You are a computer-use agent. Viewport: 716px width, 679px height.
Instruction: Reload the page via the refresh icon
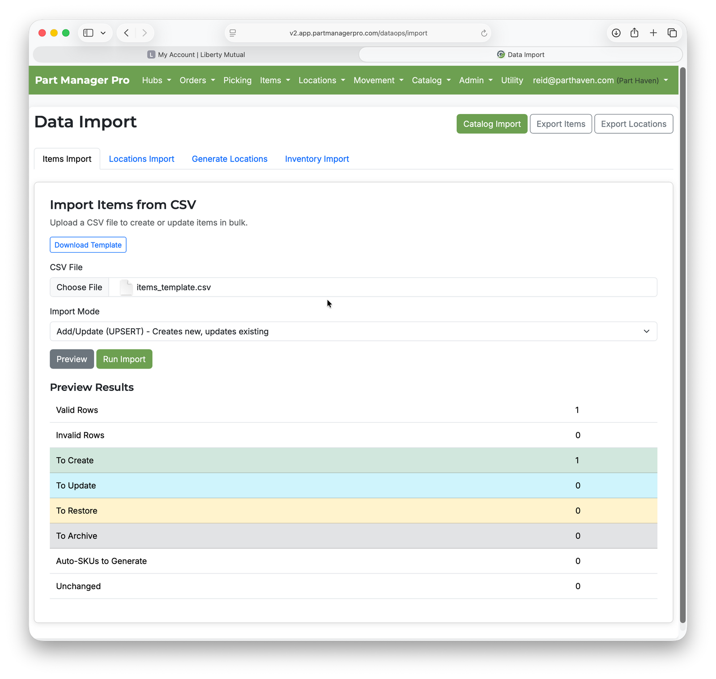[484, 33]
